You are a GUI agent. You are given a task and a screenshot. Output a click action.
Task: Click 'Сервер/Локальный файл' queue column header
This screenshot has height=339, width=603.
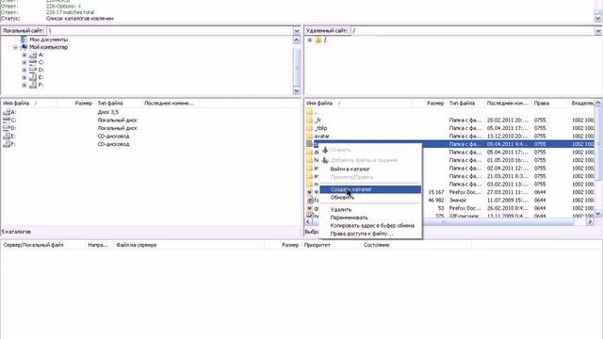click(43, 245)
